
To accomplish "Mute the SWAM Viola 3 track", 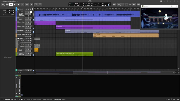I will click(31, 18).
